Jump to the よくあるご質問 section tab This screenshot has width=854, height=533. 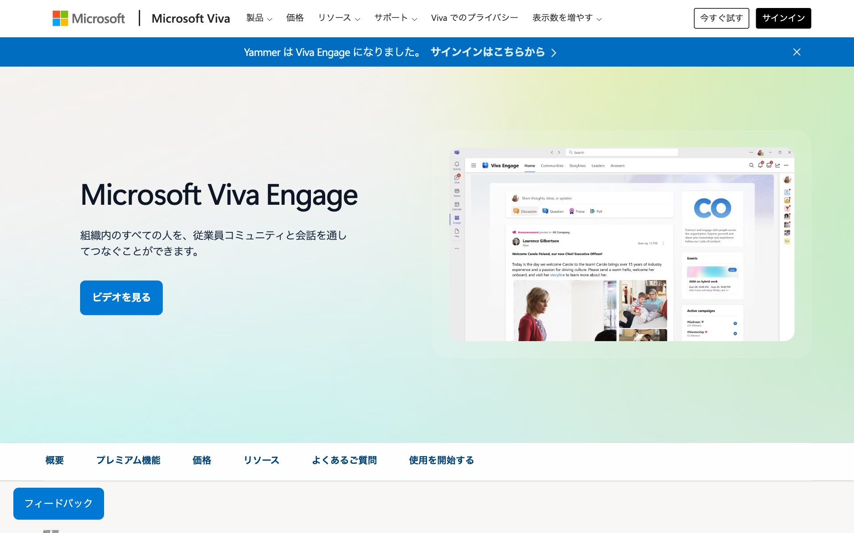tap(344, 461)
